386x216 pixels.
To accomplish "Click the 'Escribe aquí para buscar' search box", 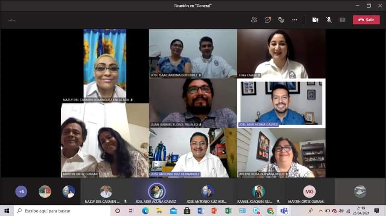I will coord(62,211).
